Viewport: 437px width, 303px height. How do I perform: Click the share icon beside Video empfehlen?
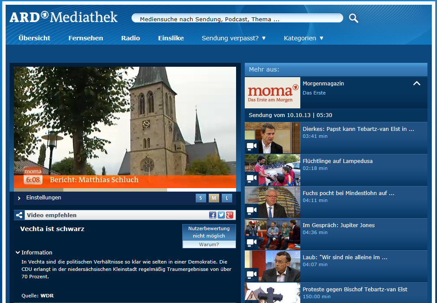pos(19,215)
